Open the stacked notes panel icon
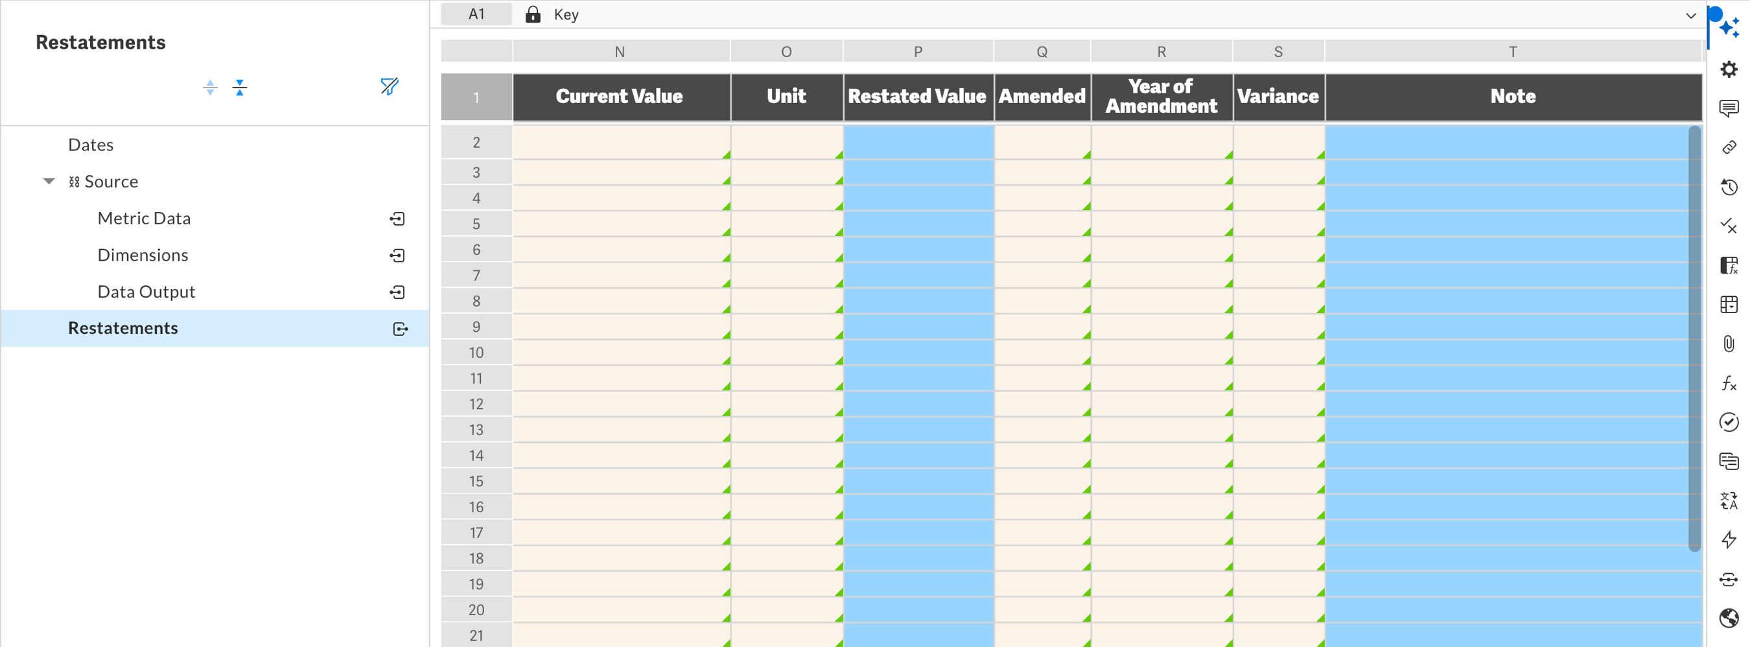The image size is (1750, 647). coord(1729,462)
